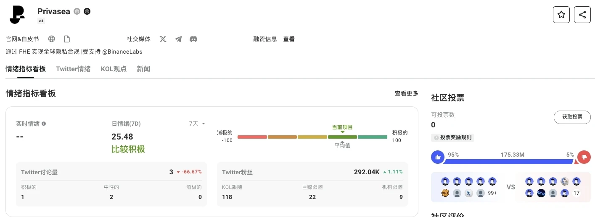Expand the 7天 time range dropdown

point(197,124)
